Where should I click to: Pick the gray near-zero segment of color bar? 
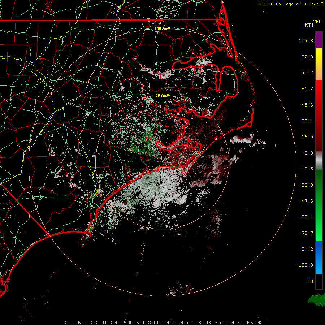tap(319, 160)
